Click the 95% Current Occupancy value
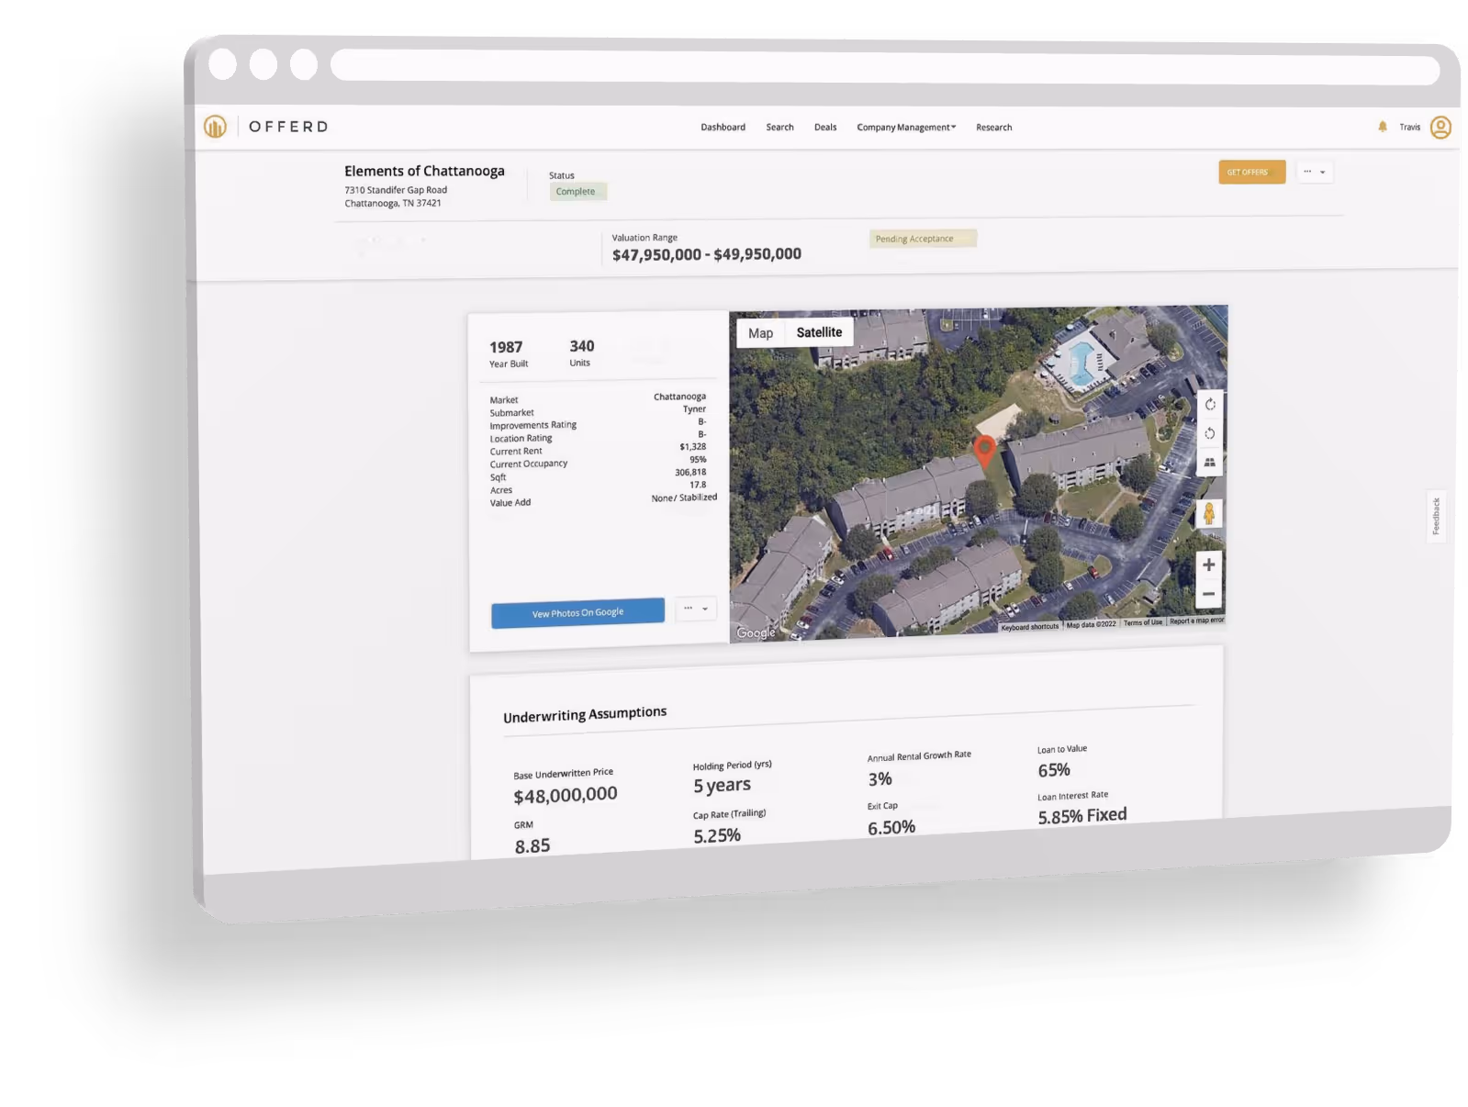 pyautogui.click(x=698, y=460)
